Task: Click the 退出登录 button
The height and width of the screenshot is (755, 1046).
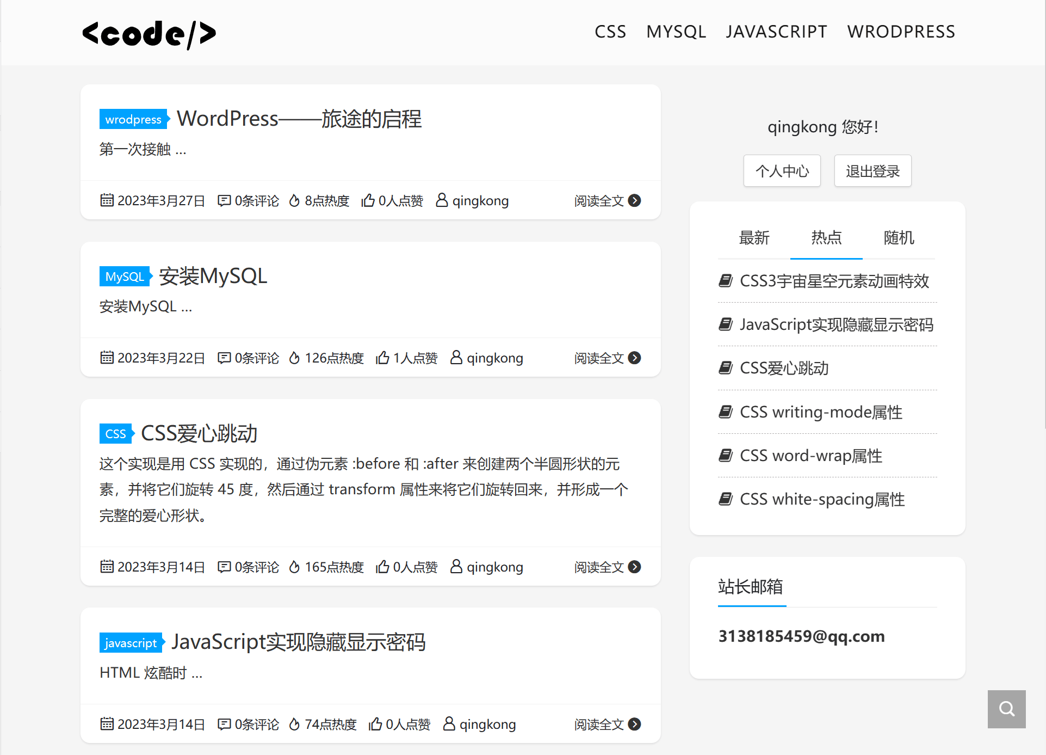Action: (x=872, y=170)
